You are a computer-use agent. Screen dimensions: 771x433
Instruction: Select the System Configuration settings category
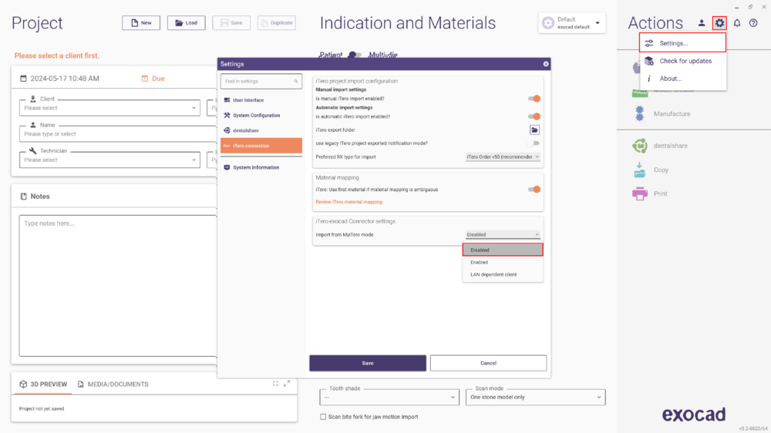tap(261, 115)
